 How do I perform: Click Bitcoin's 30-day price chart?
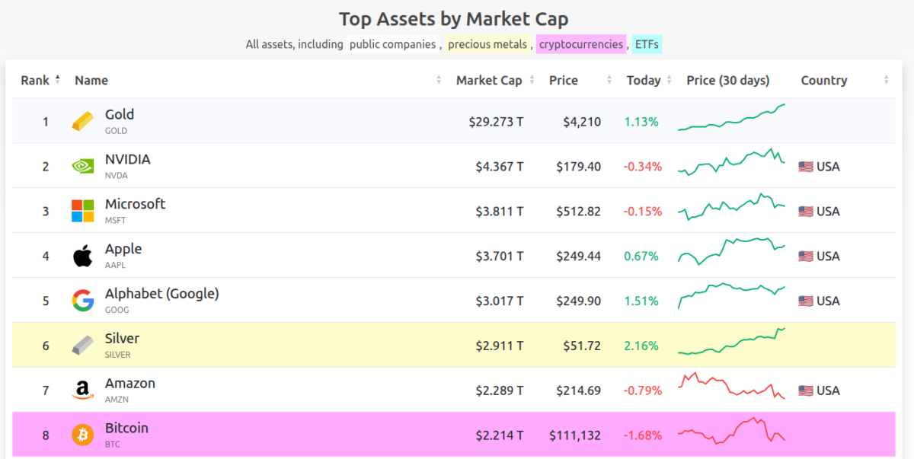(731, 432)
